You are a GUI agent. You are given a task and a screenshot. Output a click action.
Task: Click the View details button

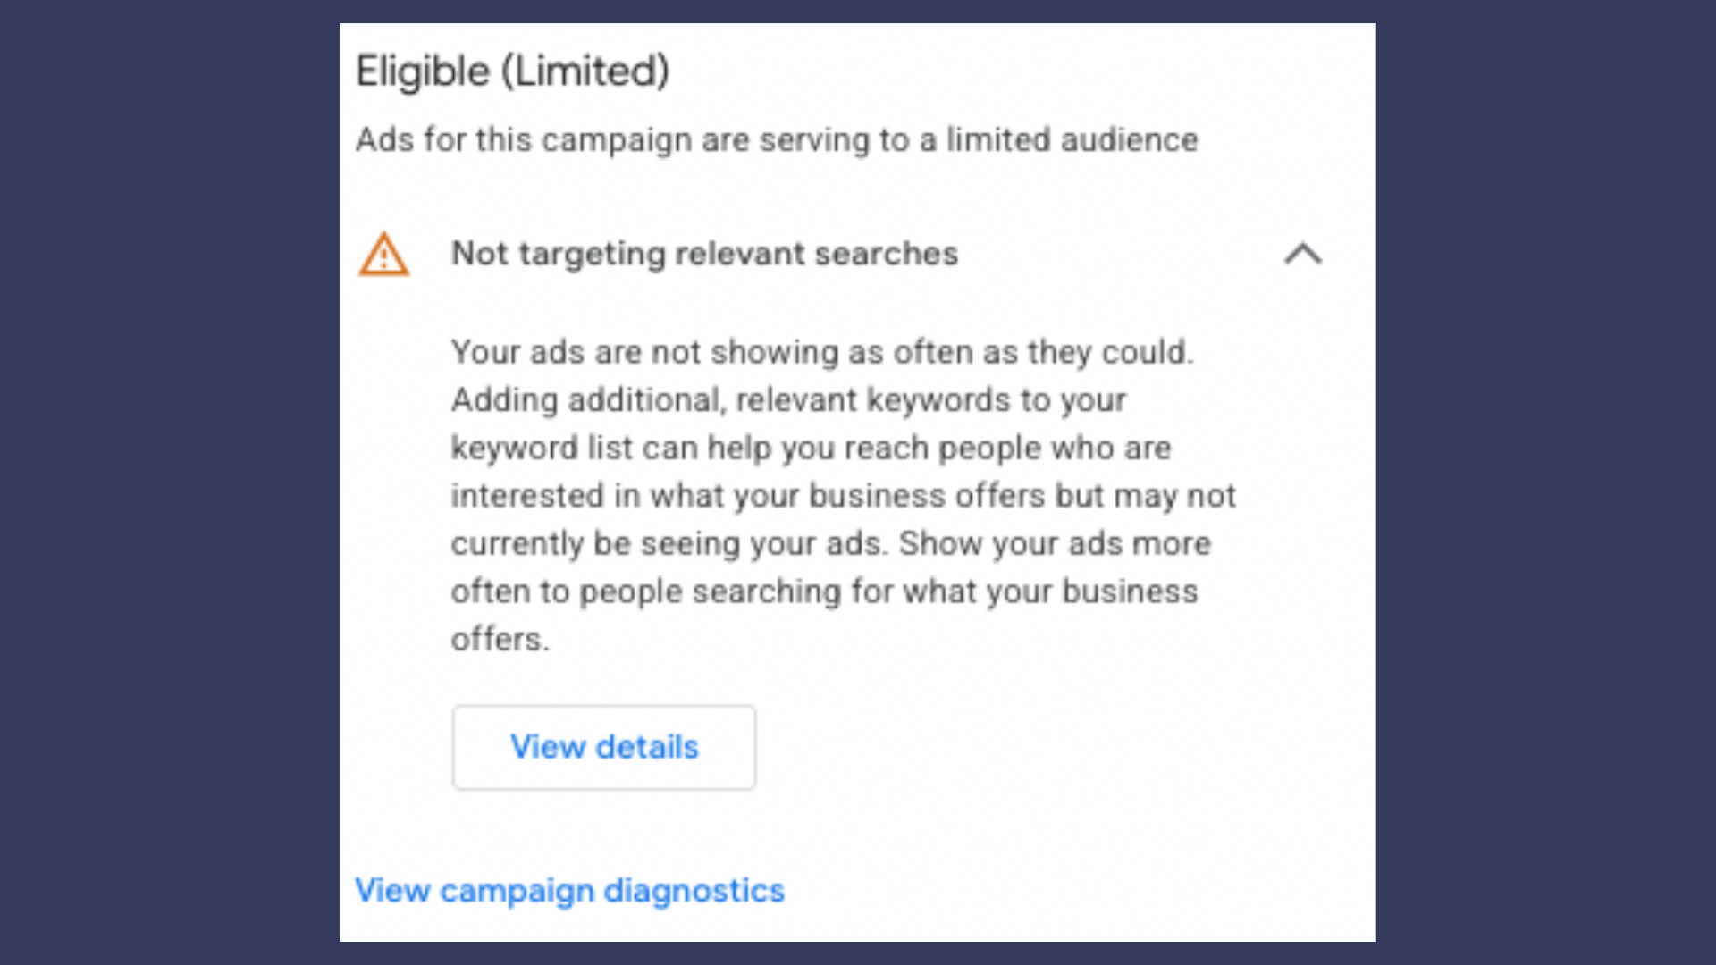click(603, 747)
